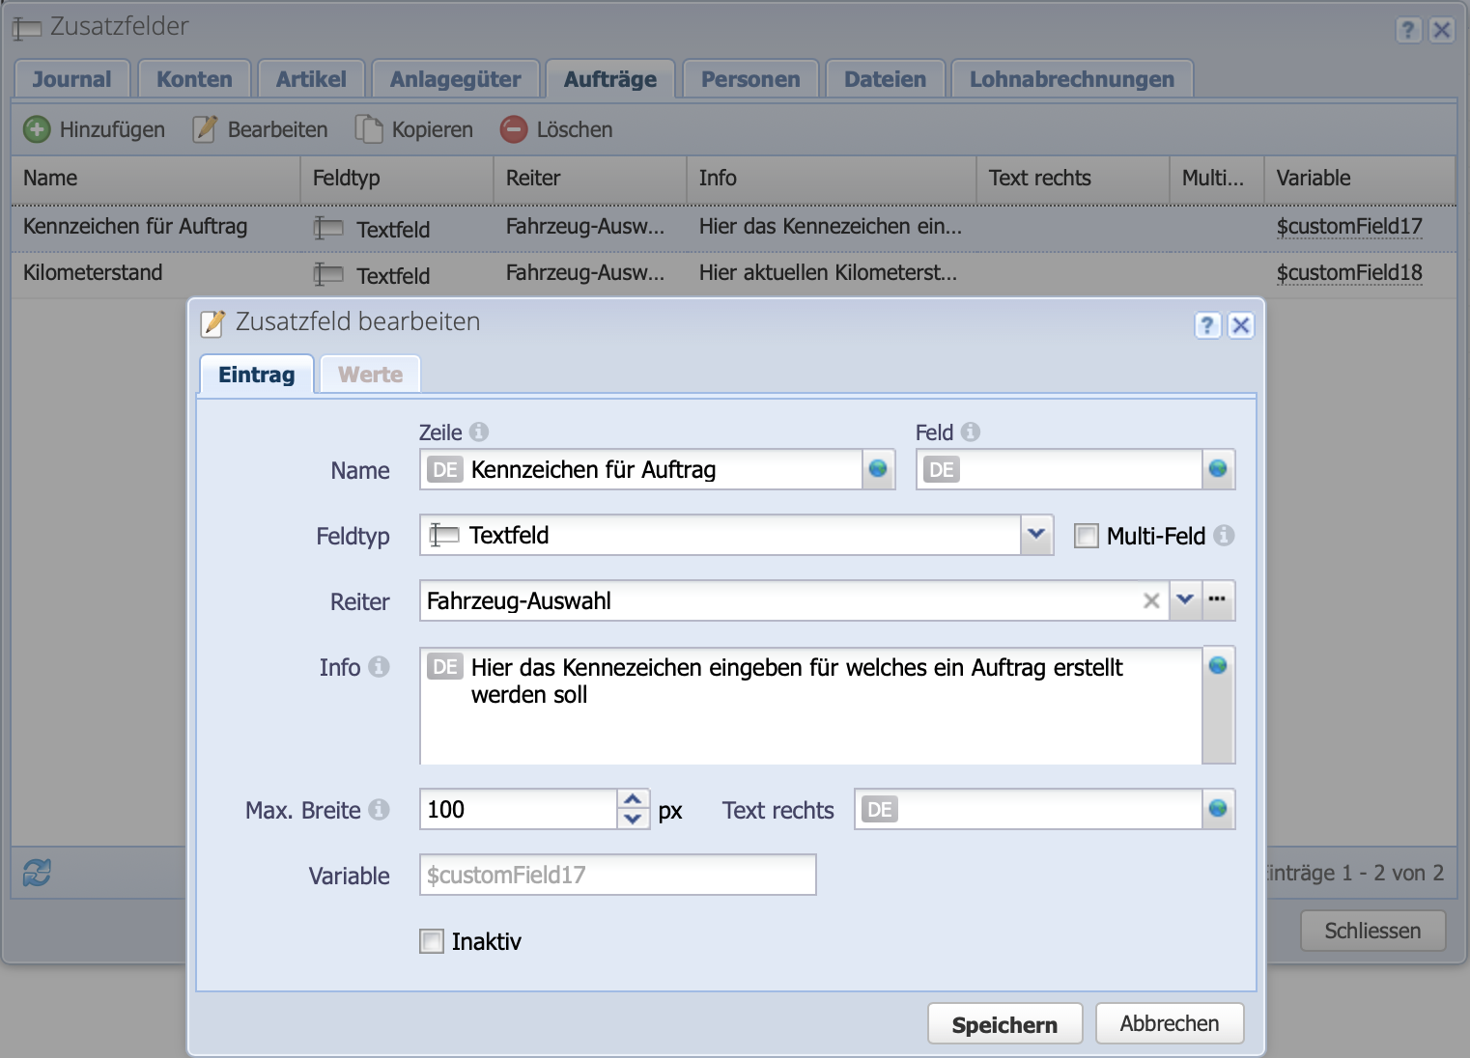Increase Max. Breite using up stepper arrow

(x=633, y=799)
